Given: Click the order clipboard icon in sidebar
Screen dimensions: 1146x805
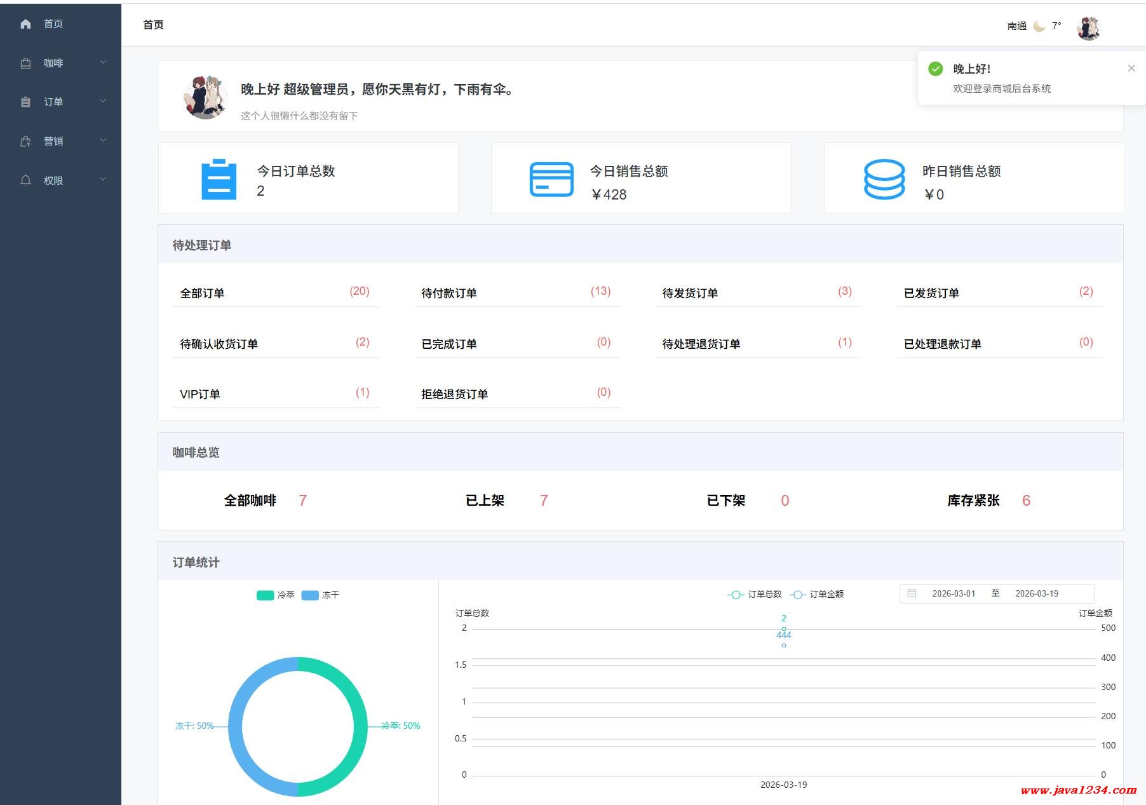Looking at the screenshot, I should 25,102.
